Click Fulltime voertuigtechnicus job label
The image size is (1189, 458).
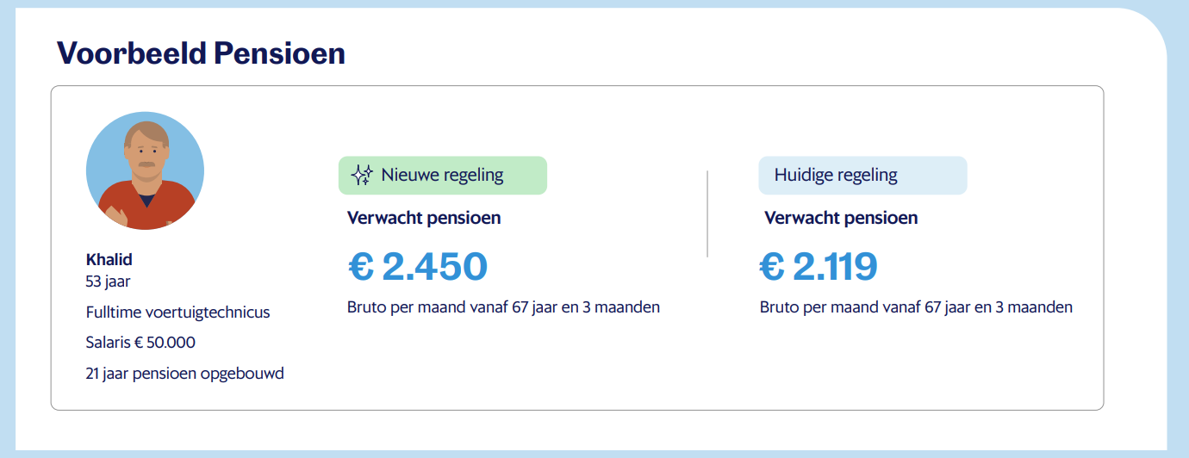(x=178, y=312)
